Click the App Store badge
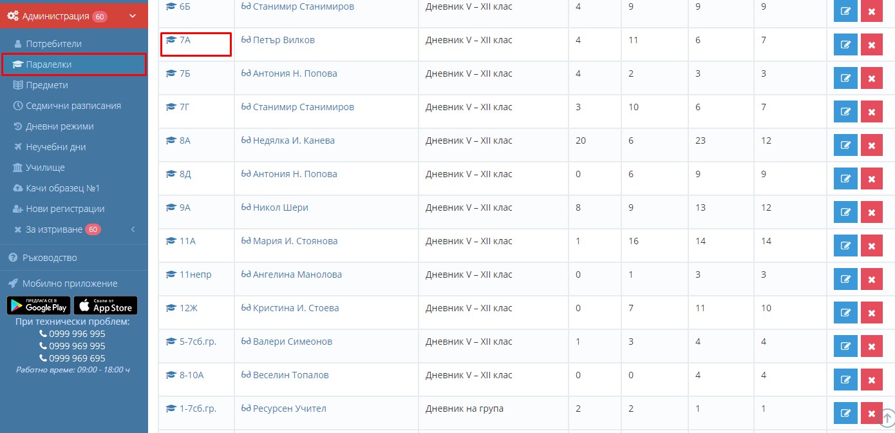The width and height of the screenshot is (895, 433). (x=106, y=306)
